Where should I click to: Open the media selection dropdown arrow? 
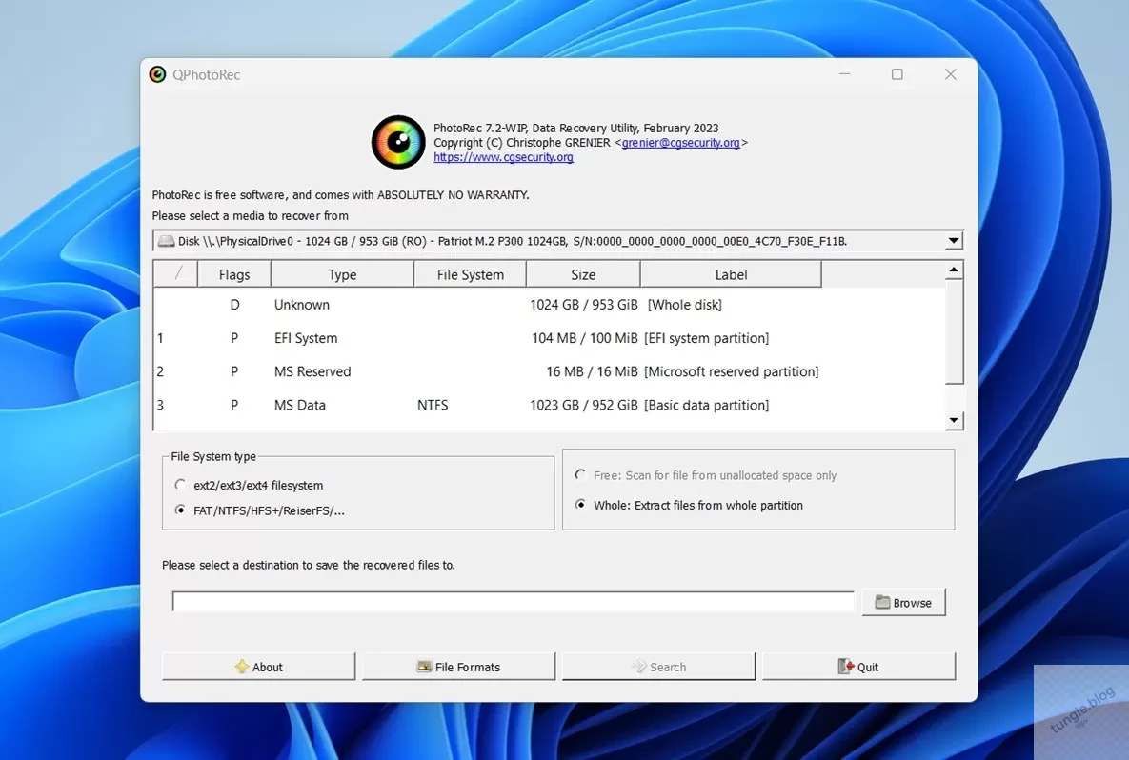[954, 241]
